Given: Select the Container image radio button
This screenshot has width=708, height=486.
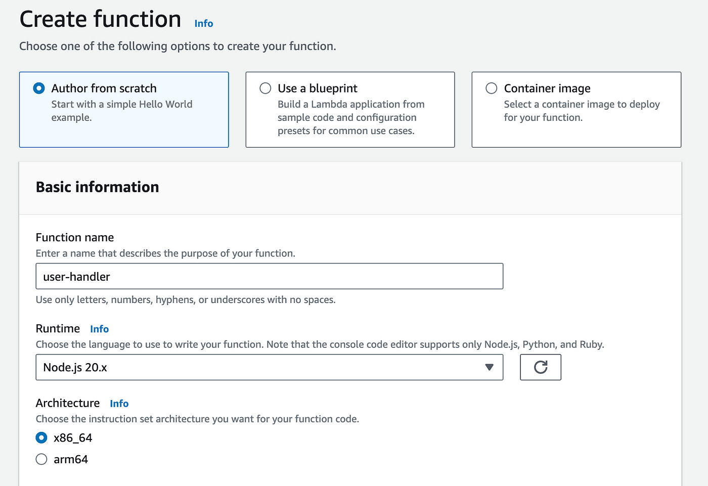Looking at the screenshot, I should (492, 89).
